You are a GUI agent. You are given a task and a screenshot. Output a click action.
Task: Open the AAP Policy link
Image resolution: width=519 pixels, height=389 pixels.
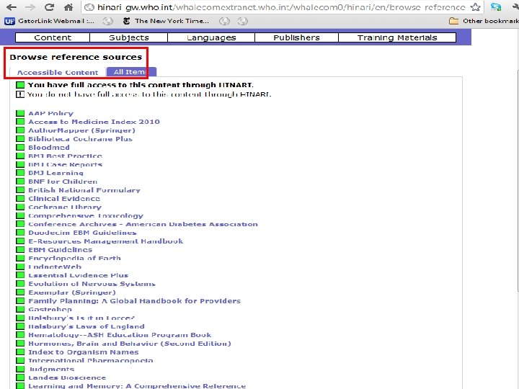(50, 113)
